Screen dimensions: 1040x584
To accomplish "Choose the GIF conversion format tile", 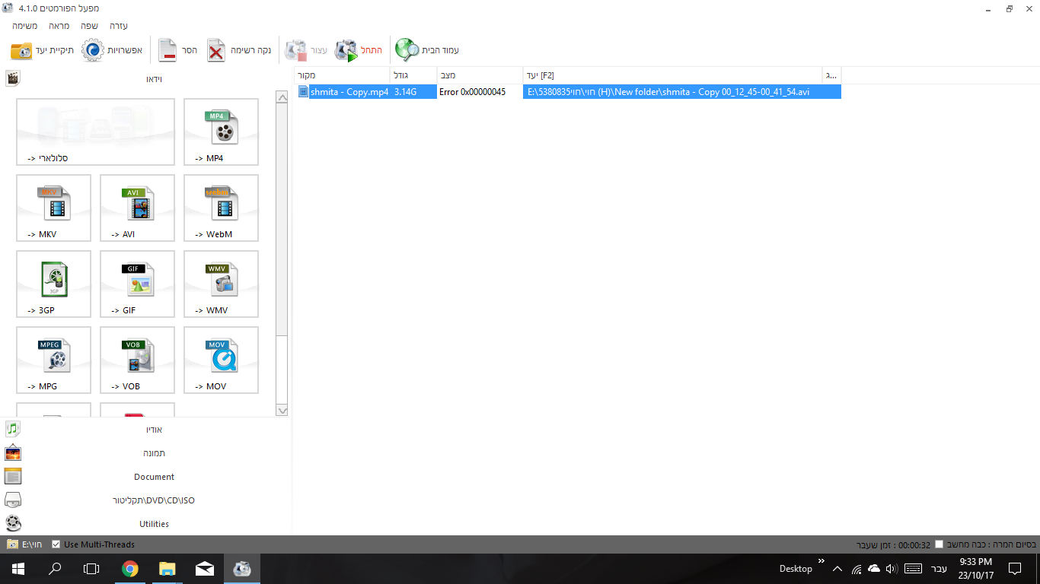I will coord(137,284).
